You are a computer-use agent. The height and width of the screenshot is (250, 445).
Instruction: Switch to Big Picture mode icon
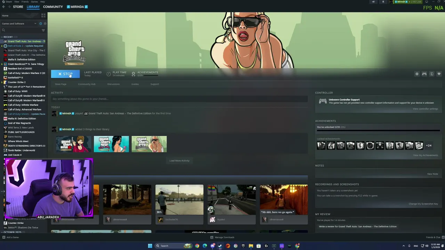coord(427,2)
